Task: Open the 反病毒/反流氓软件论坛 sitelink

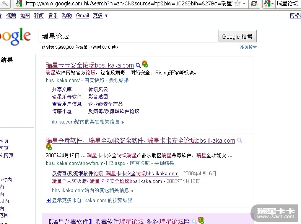Action: point(114,111)
